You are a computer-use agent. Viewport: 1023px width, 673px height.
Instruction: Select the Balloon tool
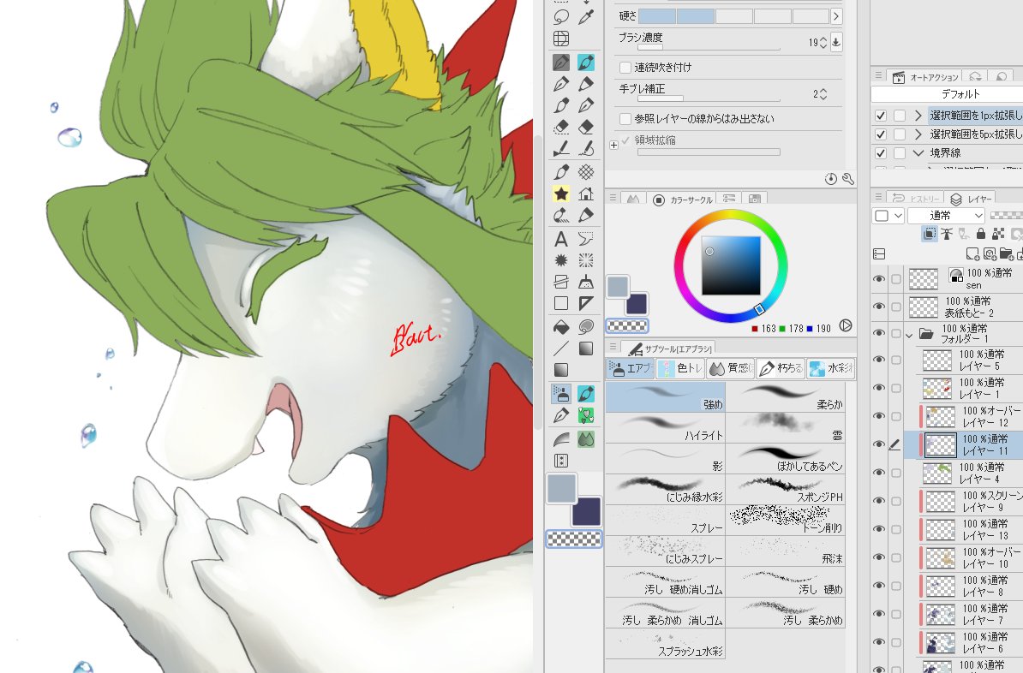coord(586,240)
